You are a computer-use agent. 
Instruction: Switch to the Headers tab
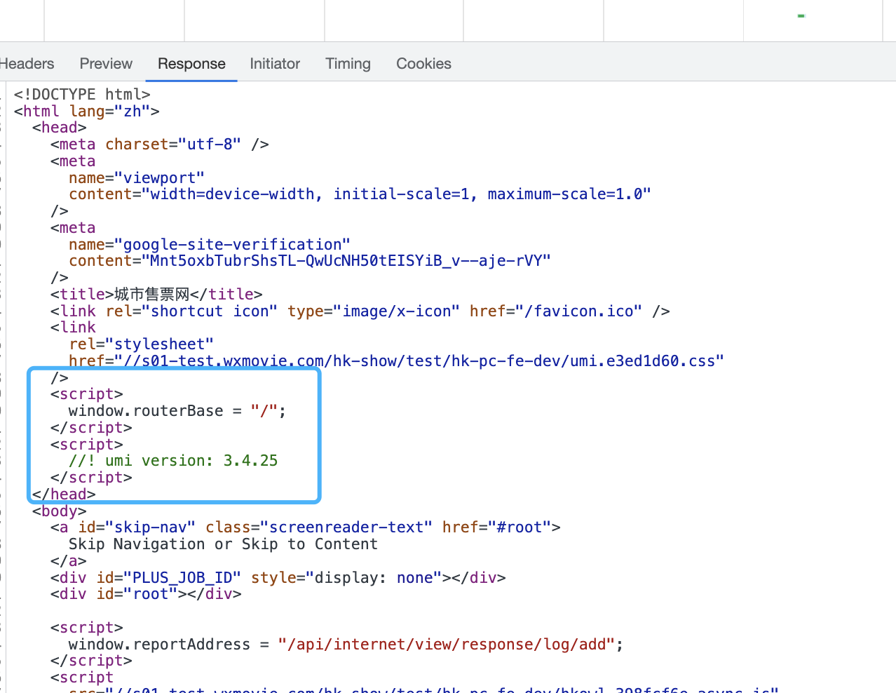point(27,63)
